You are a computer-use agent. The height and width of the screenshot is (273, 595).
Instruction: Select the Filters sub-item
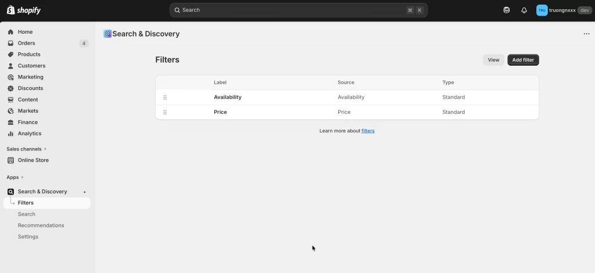[x=46, y=203]
